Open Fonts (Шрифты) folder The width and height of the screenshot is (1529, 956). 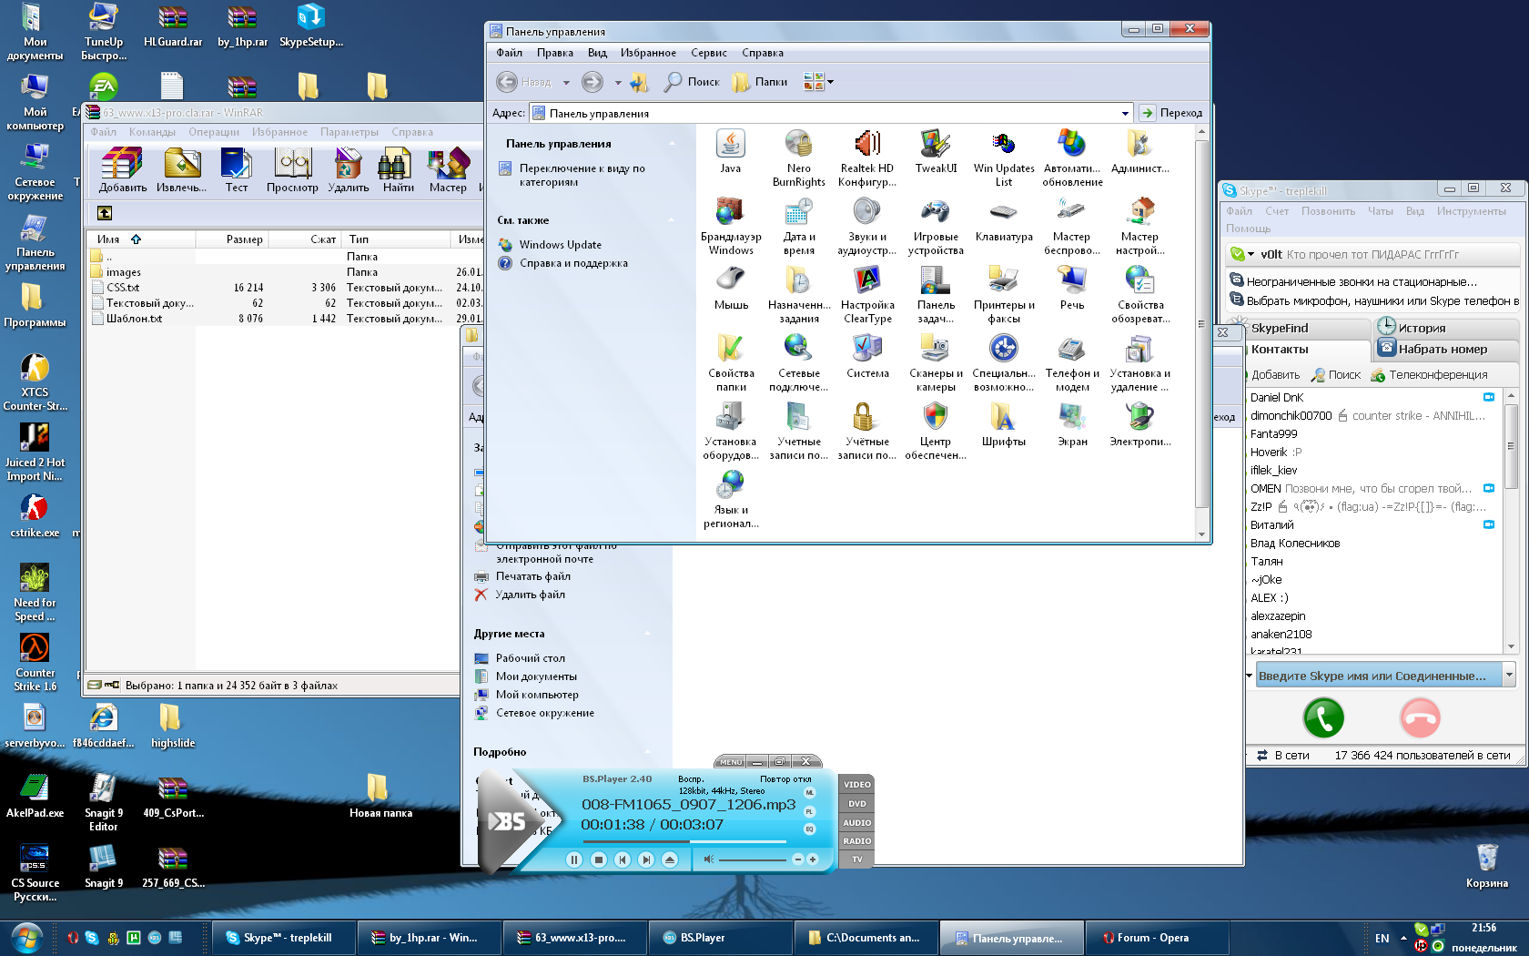coord(1004,424)
